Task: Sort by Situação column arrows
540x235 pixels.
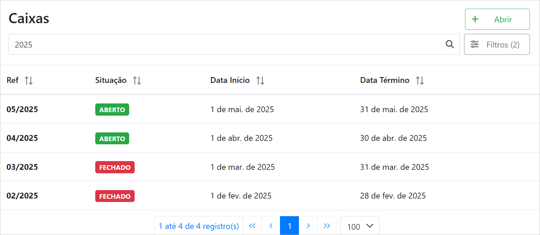Action: tap(137, 80)
